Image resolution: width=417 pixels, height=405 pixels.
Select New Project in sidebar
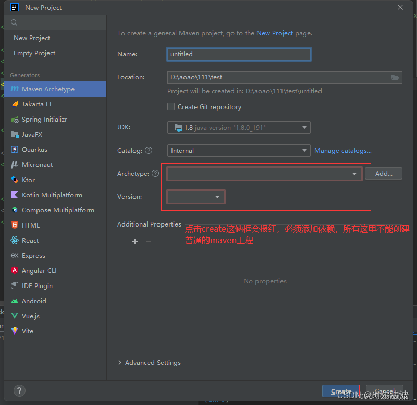pyautogui.click(x=55, y=38)
